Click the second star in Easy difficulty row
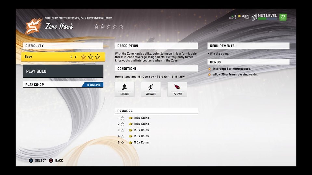This screenshot has height=175, width=312. click(91, 57)
